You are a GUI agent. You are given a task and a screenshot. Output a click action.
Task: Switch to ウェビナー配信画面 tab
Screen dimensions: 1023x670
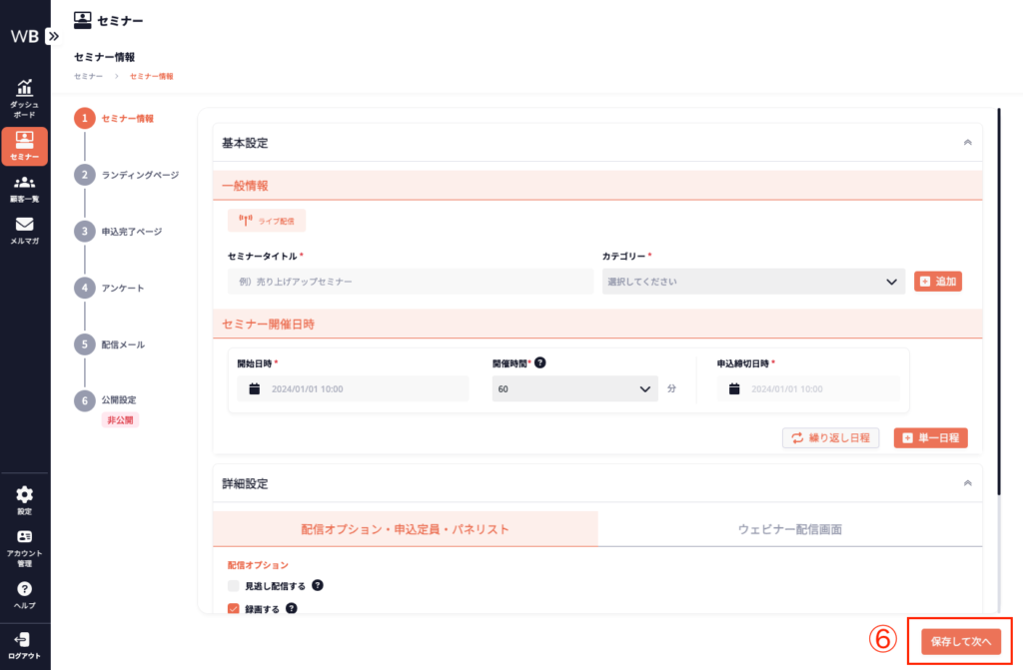point(790,528)
